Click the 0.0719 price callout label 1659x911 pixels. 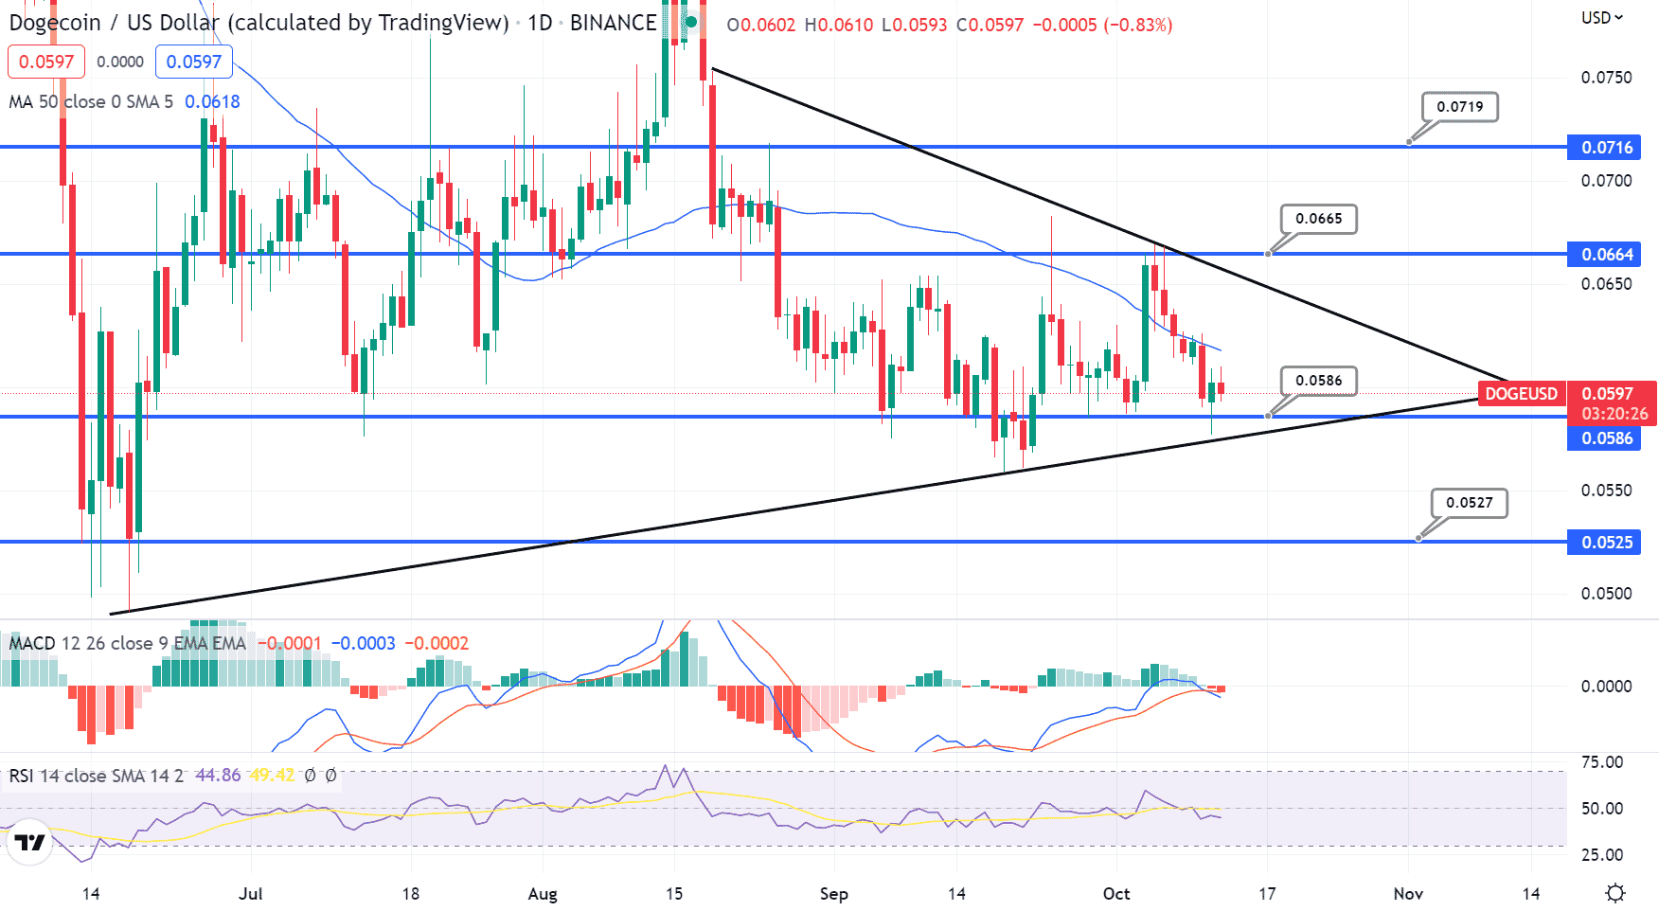[x=1460, y=107]
